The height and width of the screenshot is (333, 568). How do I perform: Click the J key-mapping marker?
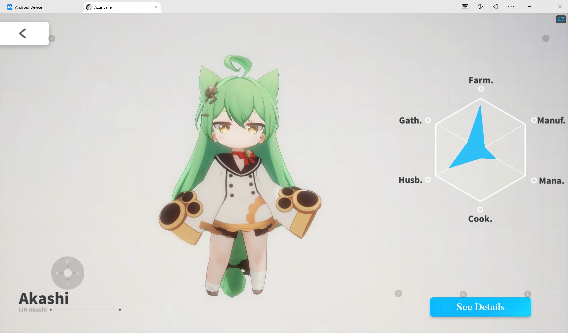click(398, 294)
